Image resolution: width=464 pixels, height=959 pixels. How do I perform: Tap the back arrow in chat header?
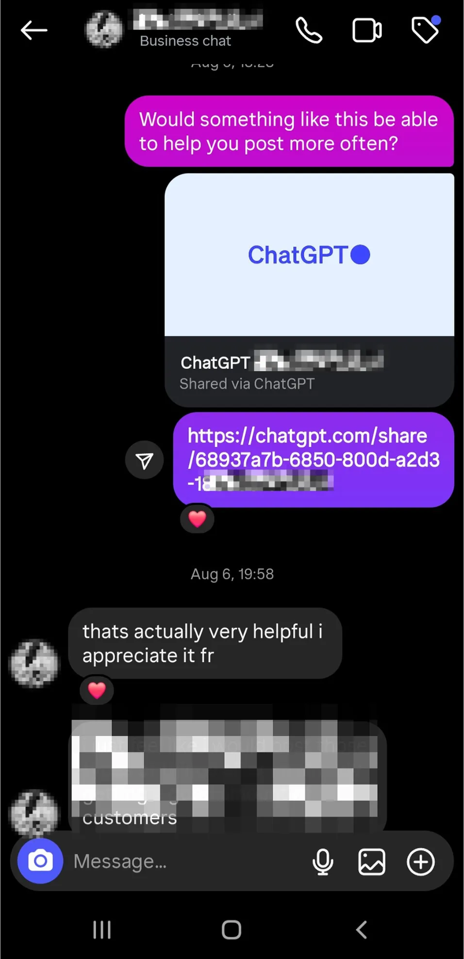point(34,30)
